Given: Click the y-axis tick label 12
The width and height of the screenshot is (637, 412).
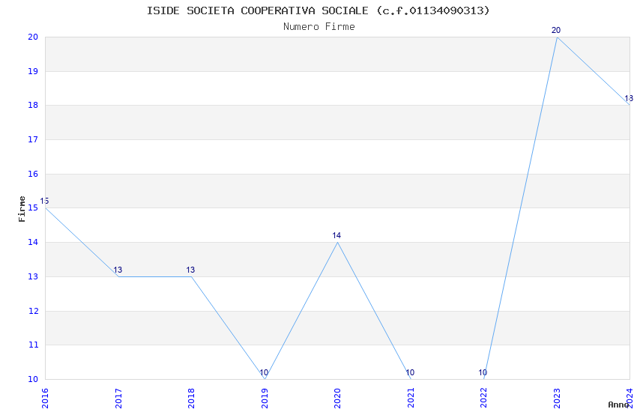Looking at the screenshot, I should (33, 311).
